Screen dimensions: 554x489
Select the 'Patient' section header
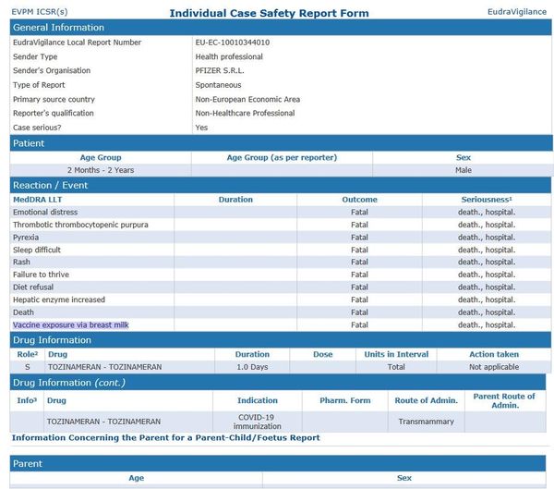[282, 143]
